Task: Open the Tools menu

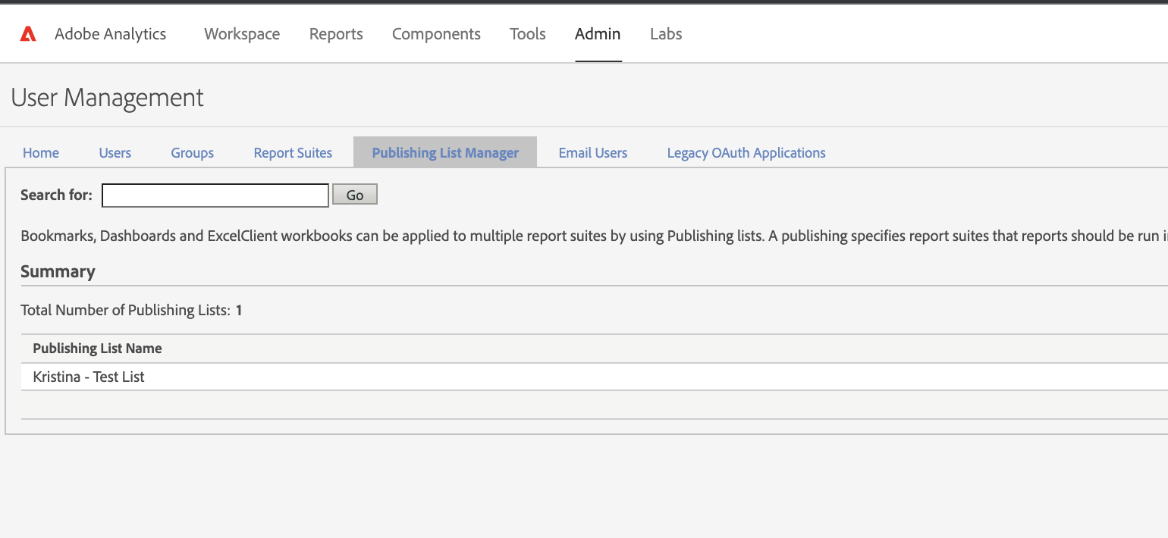Action: click(x=528, y=34)
